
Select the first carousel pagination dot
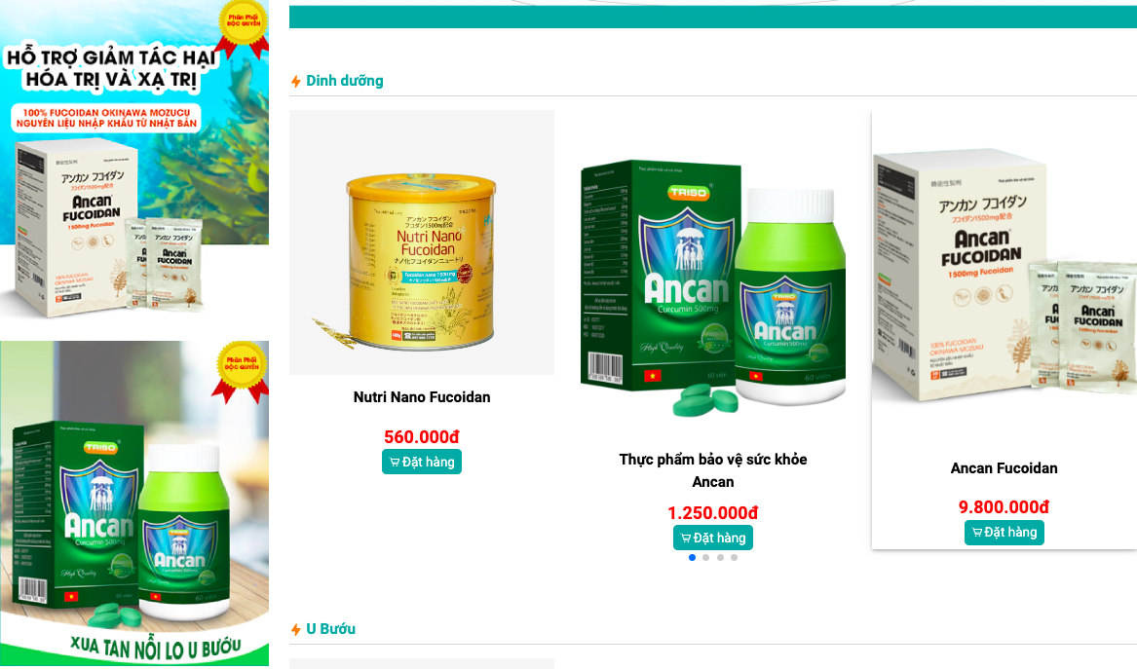692,557
